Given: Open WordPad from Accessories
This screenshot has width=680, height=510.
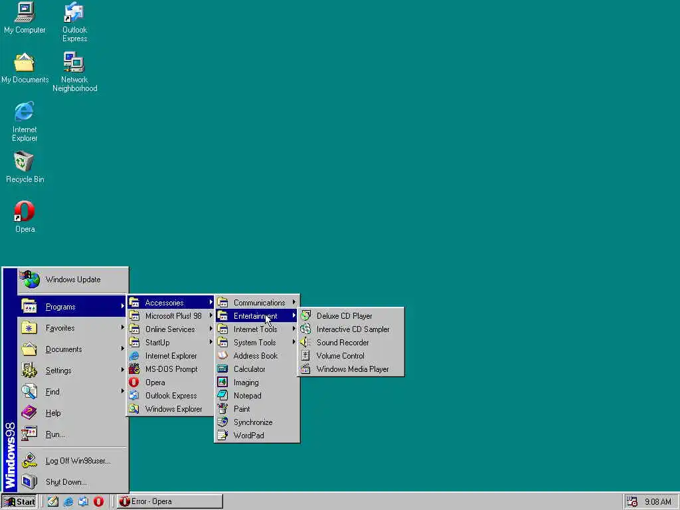Looking at the screenshot, I should coord(257,436).
